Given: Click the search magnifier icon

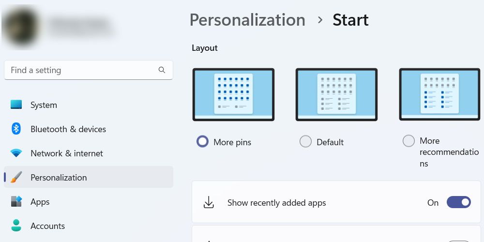Looking at the screenshot, I should pos(162,70).
